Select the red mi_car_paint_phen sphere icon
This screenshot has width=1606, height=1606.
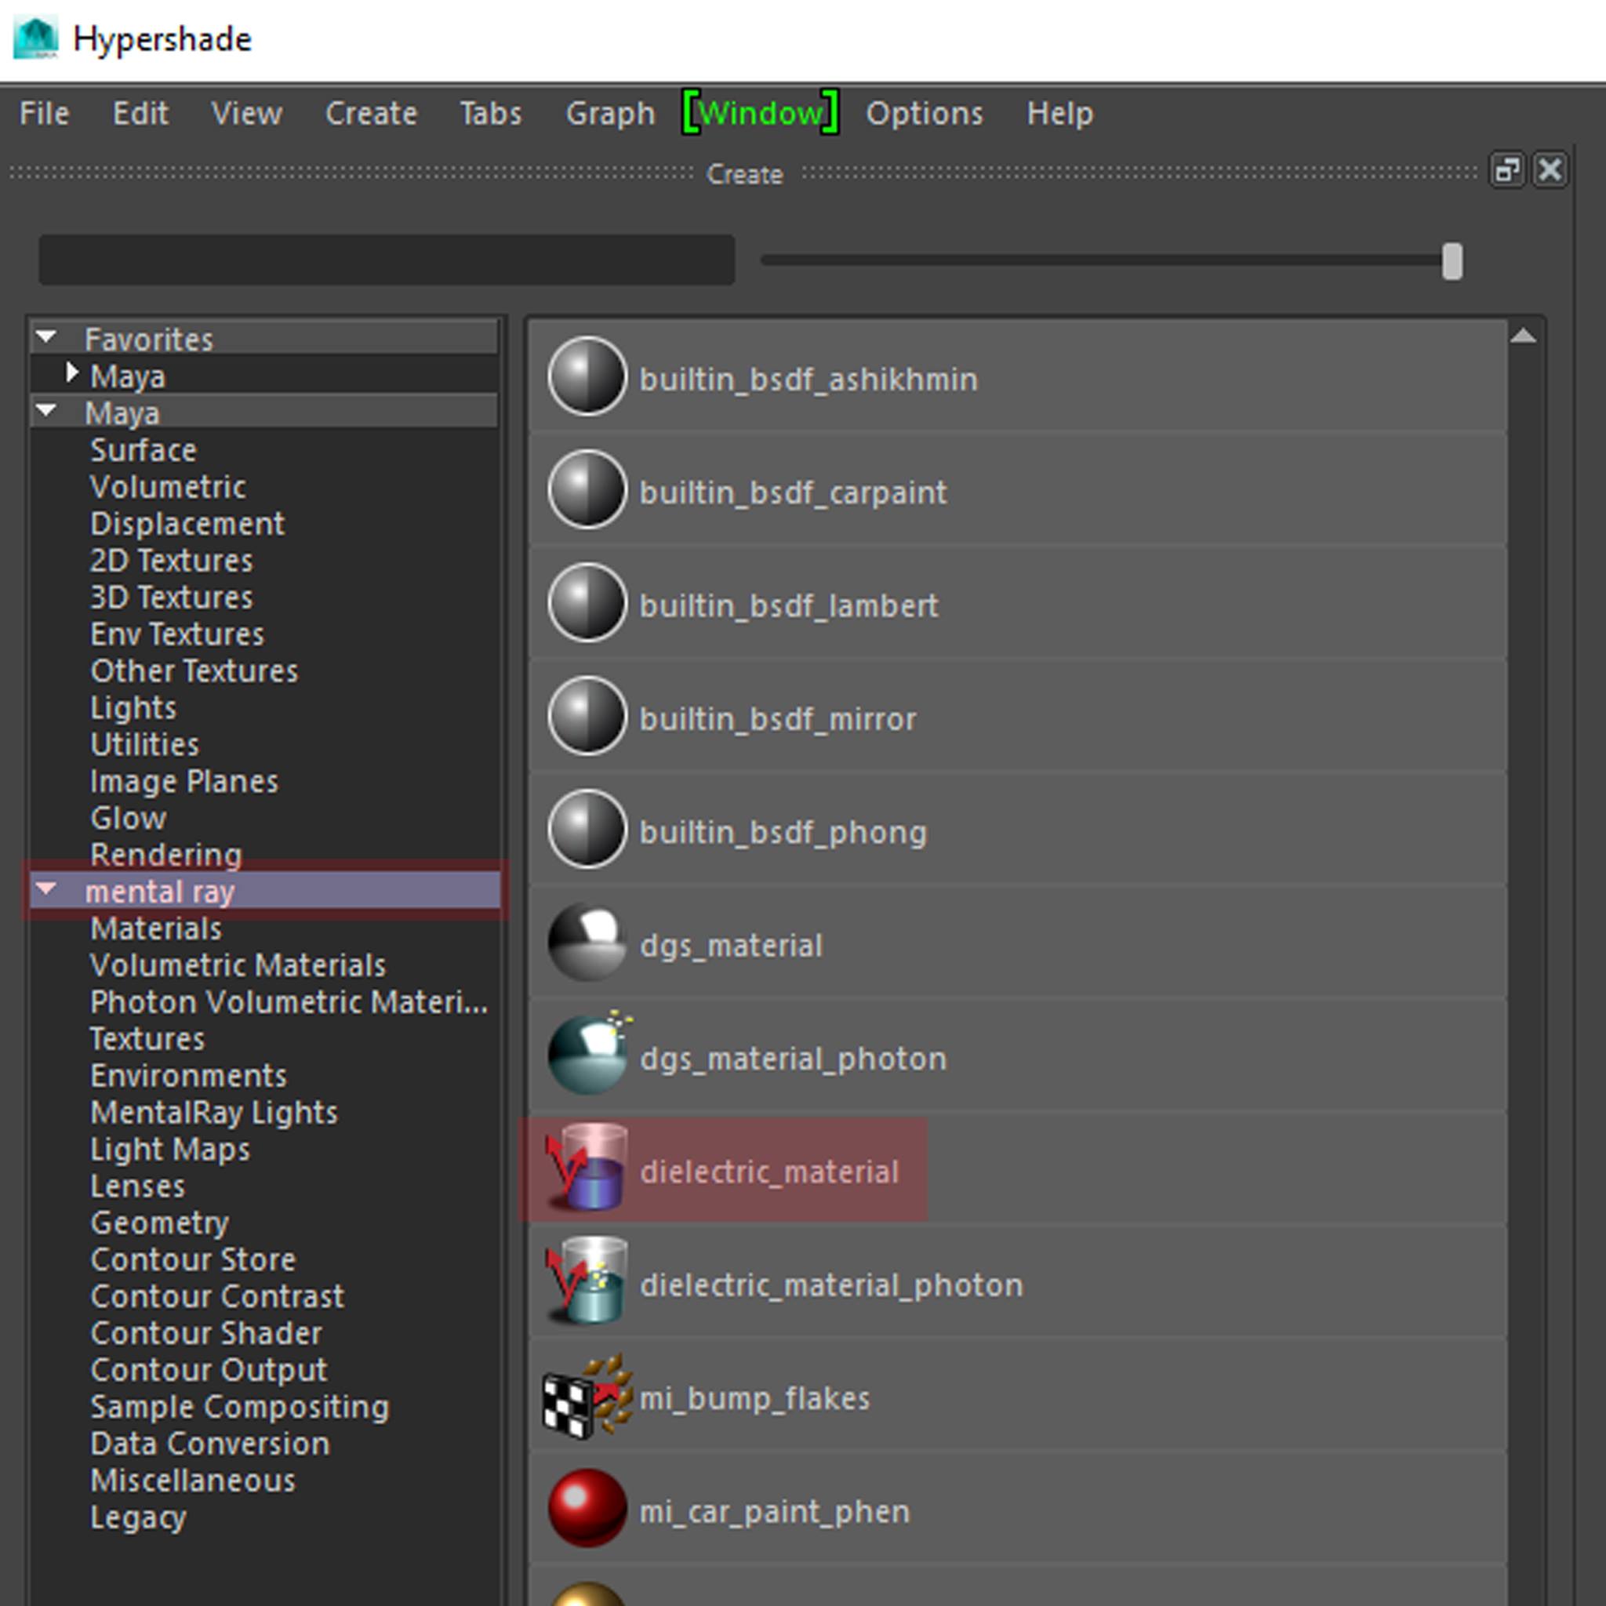(587, 1509)
